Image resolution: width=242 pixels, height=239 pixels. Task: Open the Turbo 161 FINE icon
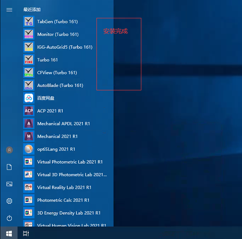click(x=29, y=60)
